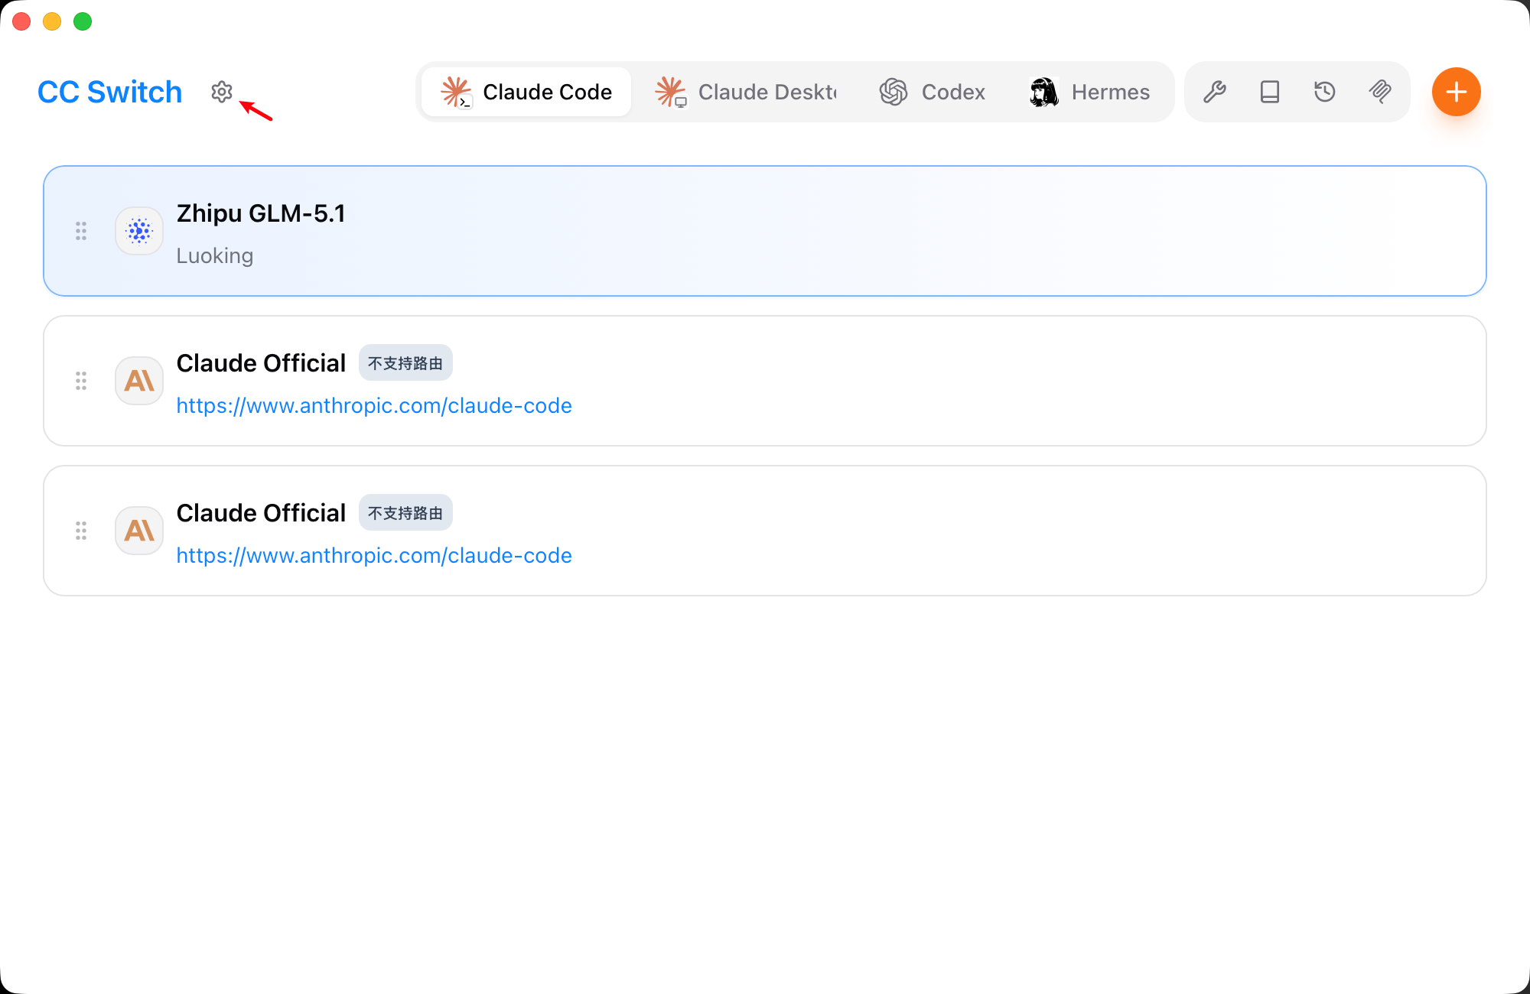Select the Zhipu GLM-5.1 provider name
The width and height of the screenshot is (1530, 994).
pos(261,213)
